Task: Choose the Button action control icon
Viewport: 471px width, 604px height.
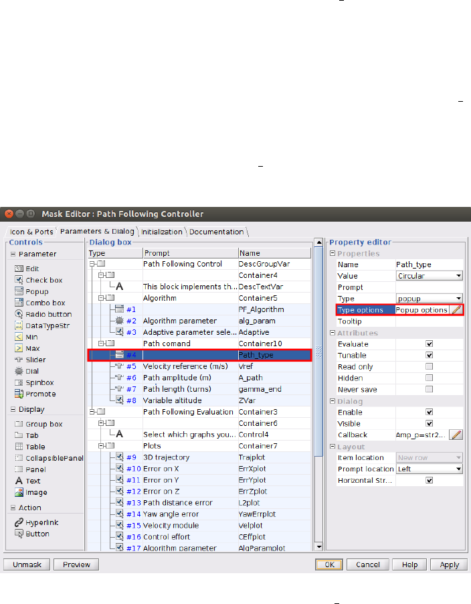Action: pyautogui.click(x=19, y=534)
